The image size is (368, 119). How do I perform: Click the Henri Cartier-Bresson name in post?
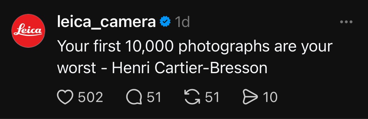point(190,68)
